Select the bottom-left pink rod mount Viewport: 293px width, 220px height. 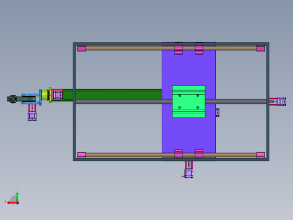point(82,155)
